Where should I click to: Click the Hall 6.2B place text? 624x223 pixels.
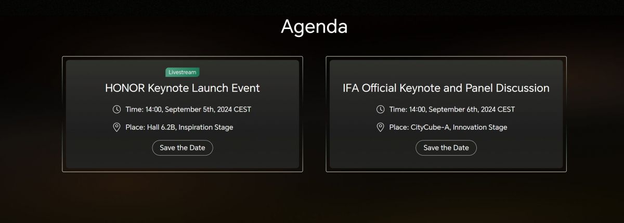coord(162,127)
